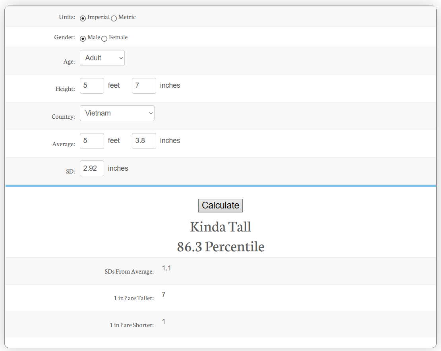Click the 'Kinda Tall' result heading
Image resolution: width=441 pixels, height=351 pixels.
(x=220, y=227)
